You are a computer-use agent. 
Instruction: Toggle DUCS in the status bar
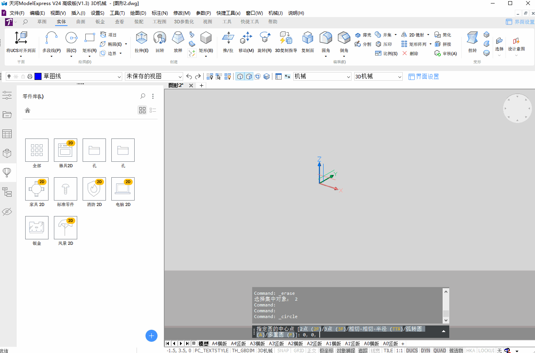tap(412, 350)
